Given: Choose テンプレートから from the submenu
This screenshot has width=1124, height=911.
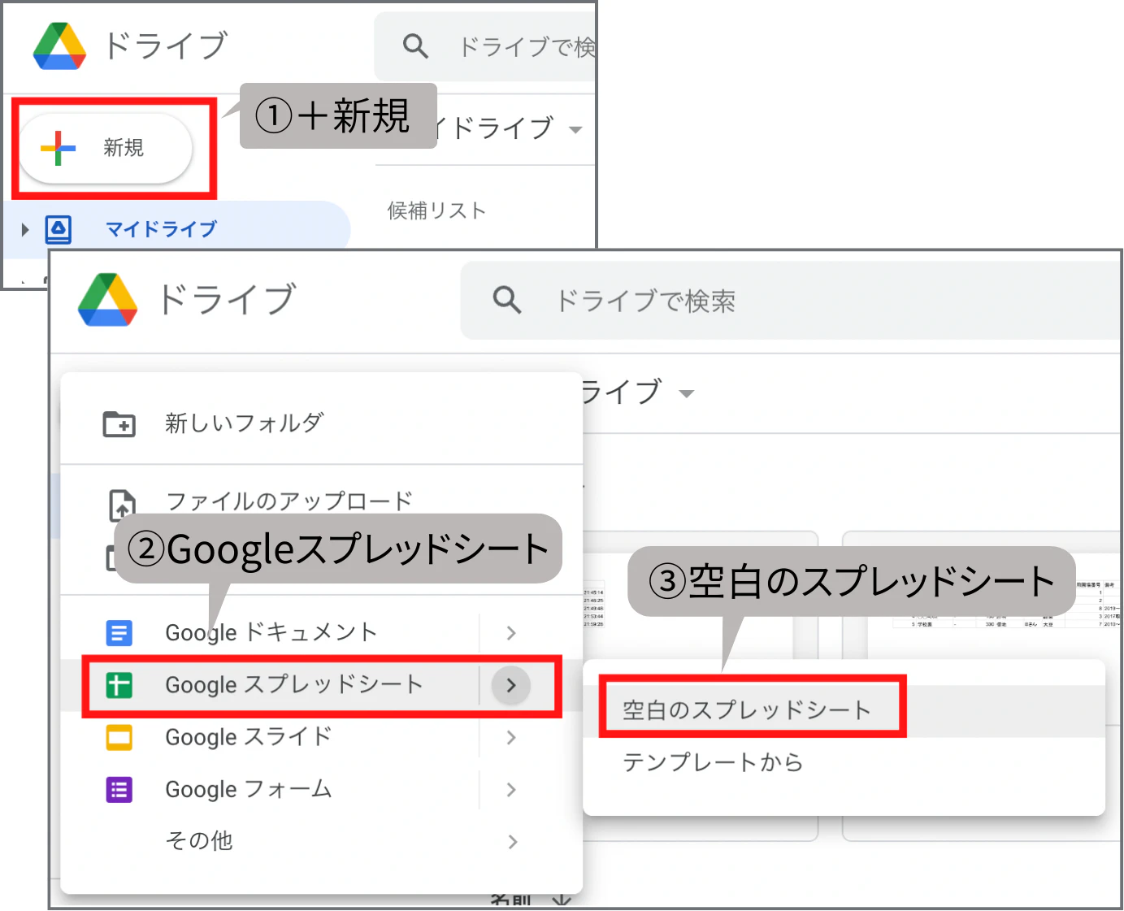Looking at the screenshot, I should pyautogui.click(x=844, y=762).
